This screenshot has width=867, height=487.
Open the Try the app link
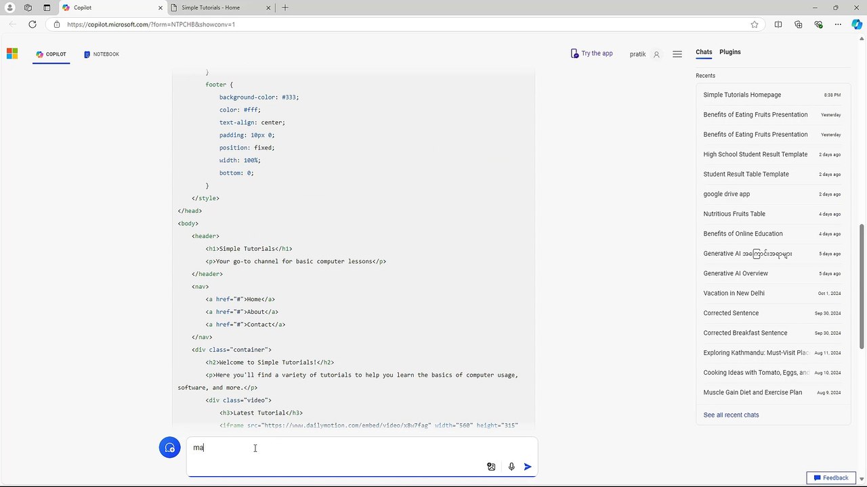(592, 53)
